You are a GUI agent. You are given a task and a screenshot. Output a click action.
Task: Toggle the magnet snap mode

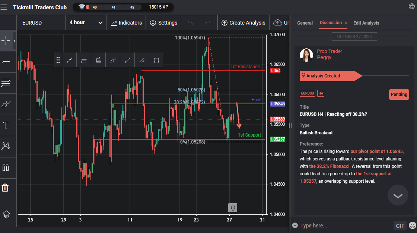pos(6,167)
